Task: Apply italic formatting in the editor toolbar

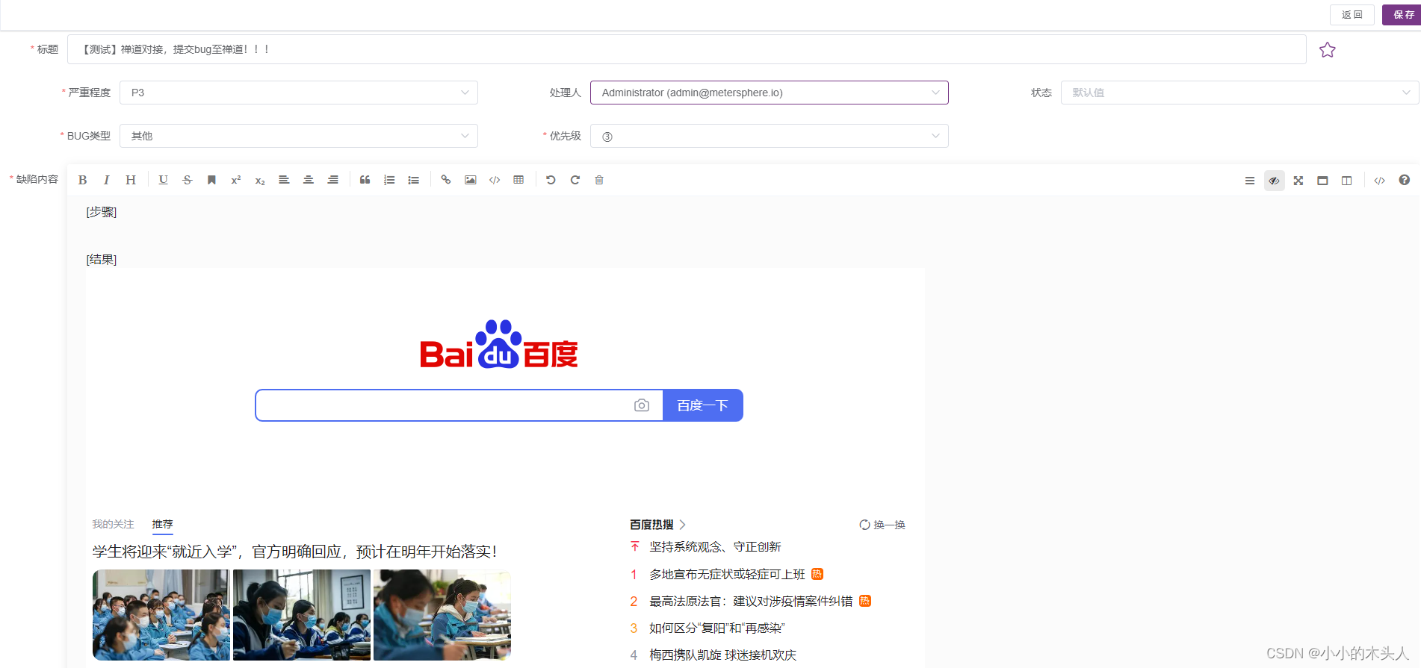Action: pyautogui.click(x=107, y=180)
